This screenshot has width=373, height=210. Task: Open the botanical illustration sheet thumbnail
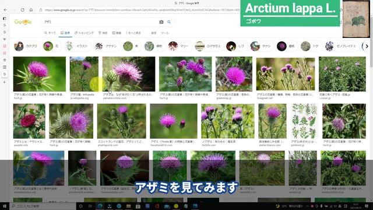(x=304, y=121)
